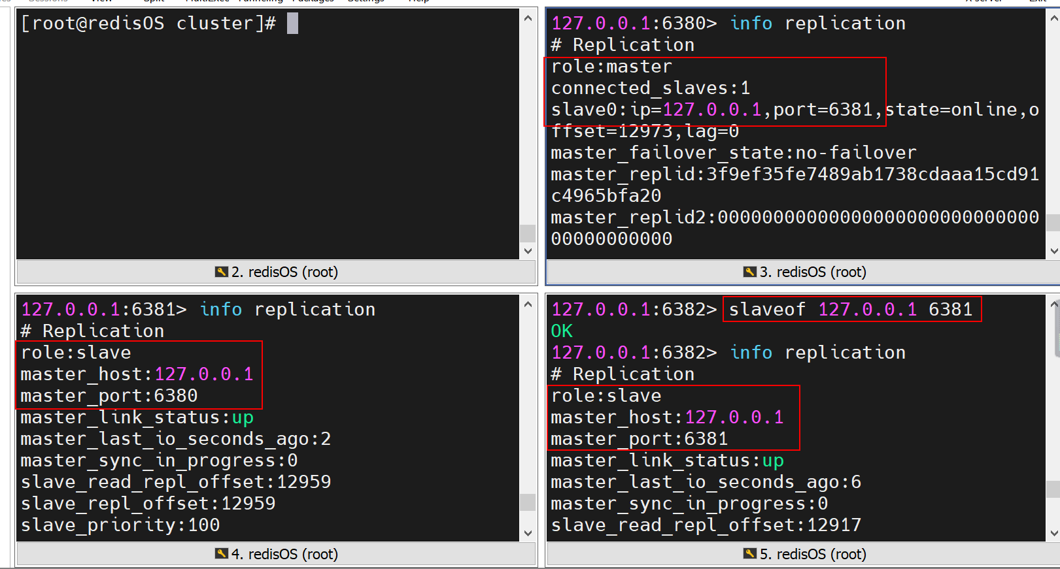Switch to the '3. redisOS (root)' tab
This screenshot has height=569, width=1060.
[x=804, y=272]
